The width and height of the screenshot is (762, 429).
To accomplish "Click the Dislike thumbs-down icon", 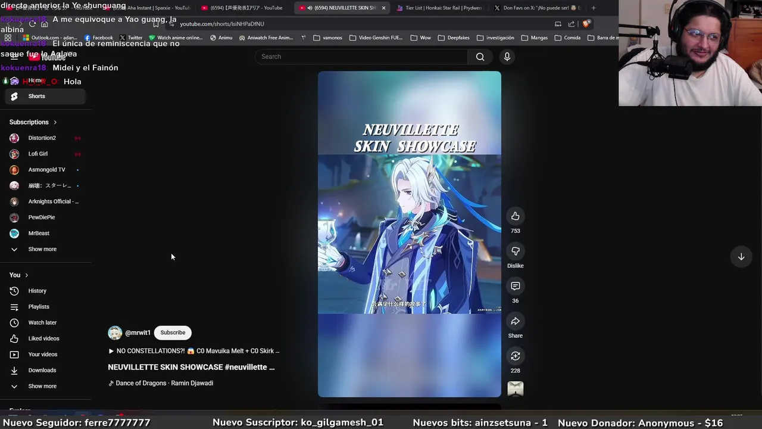I will click(x=516, y=251).
